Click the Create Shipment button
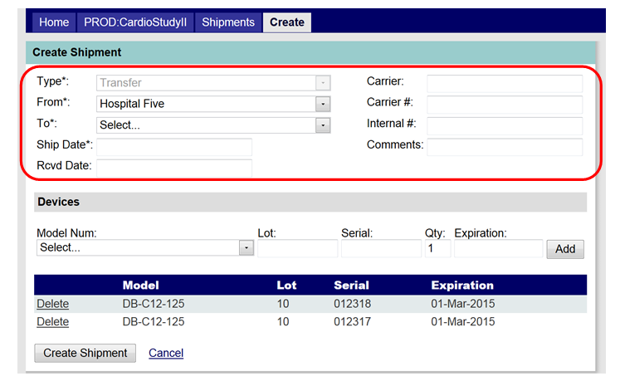The width and height of the screenshot is (620, 381). pyautogui.click(x=85, y=353)
